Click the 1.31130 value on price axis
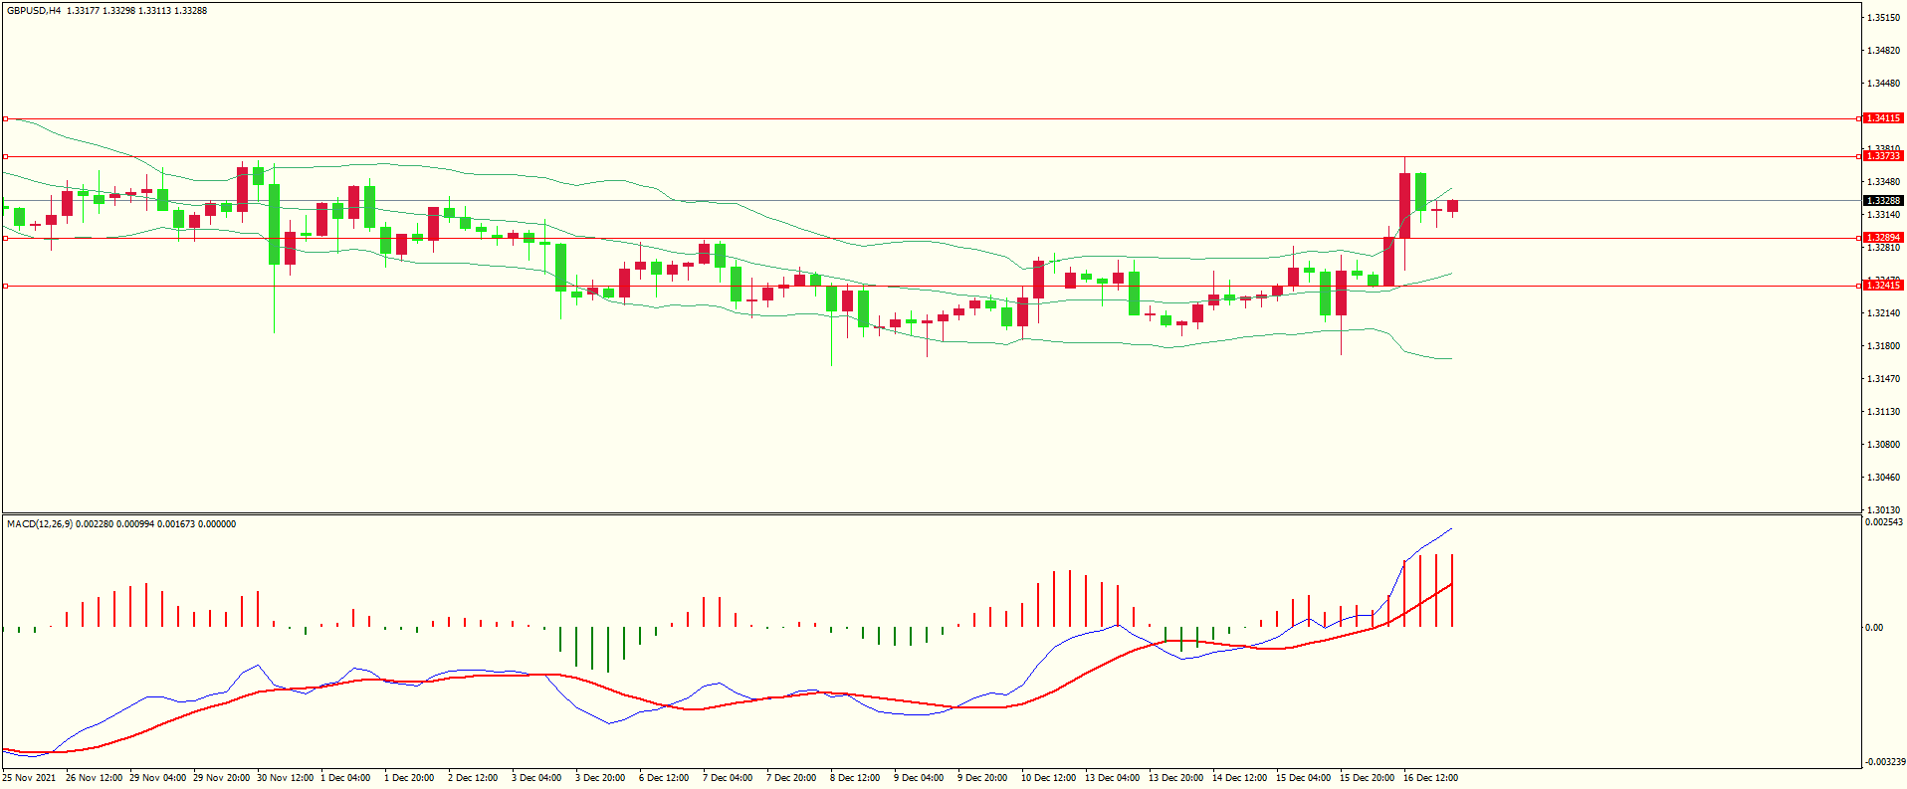The width and height of the screenshot is (1907, 789). (x=1883, y=412)
